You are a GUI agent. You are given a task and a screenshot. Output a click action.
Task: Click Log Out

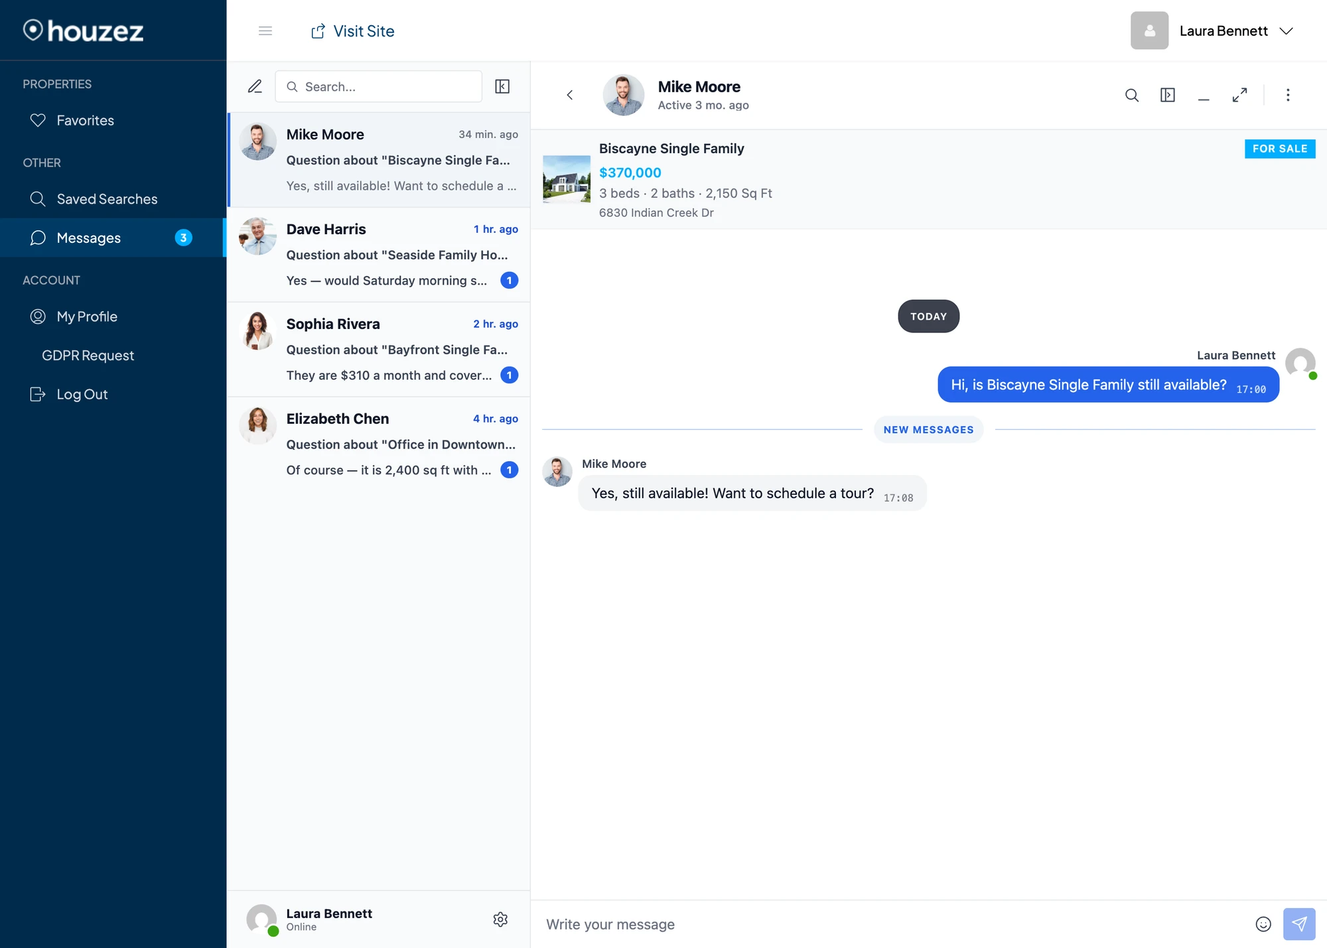coord(113,394)
